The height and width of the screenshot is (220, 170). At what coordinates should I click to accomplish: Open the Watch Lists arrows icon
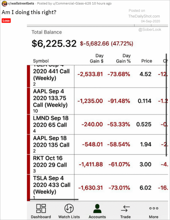pyautogui.click(x=69, y=208)
